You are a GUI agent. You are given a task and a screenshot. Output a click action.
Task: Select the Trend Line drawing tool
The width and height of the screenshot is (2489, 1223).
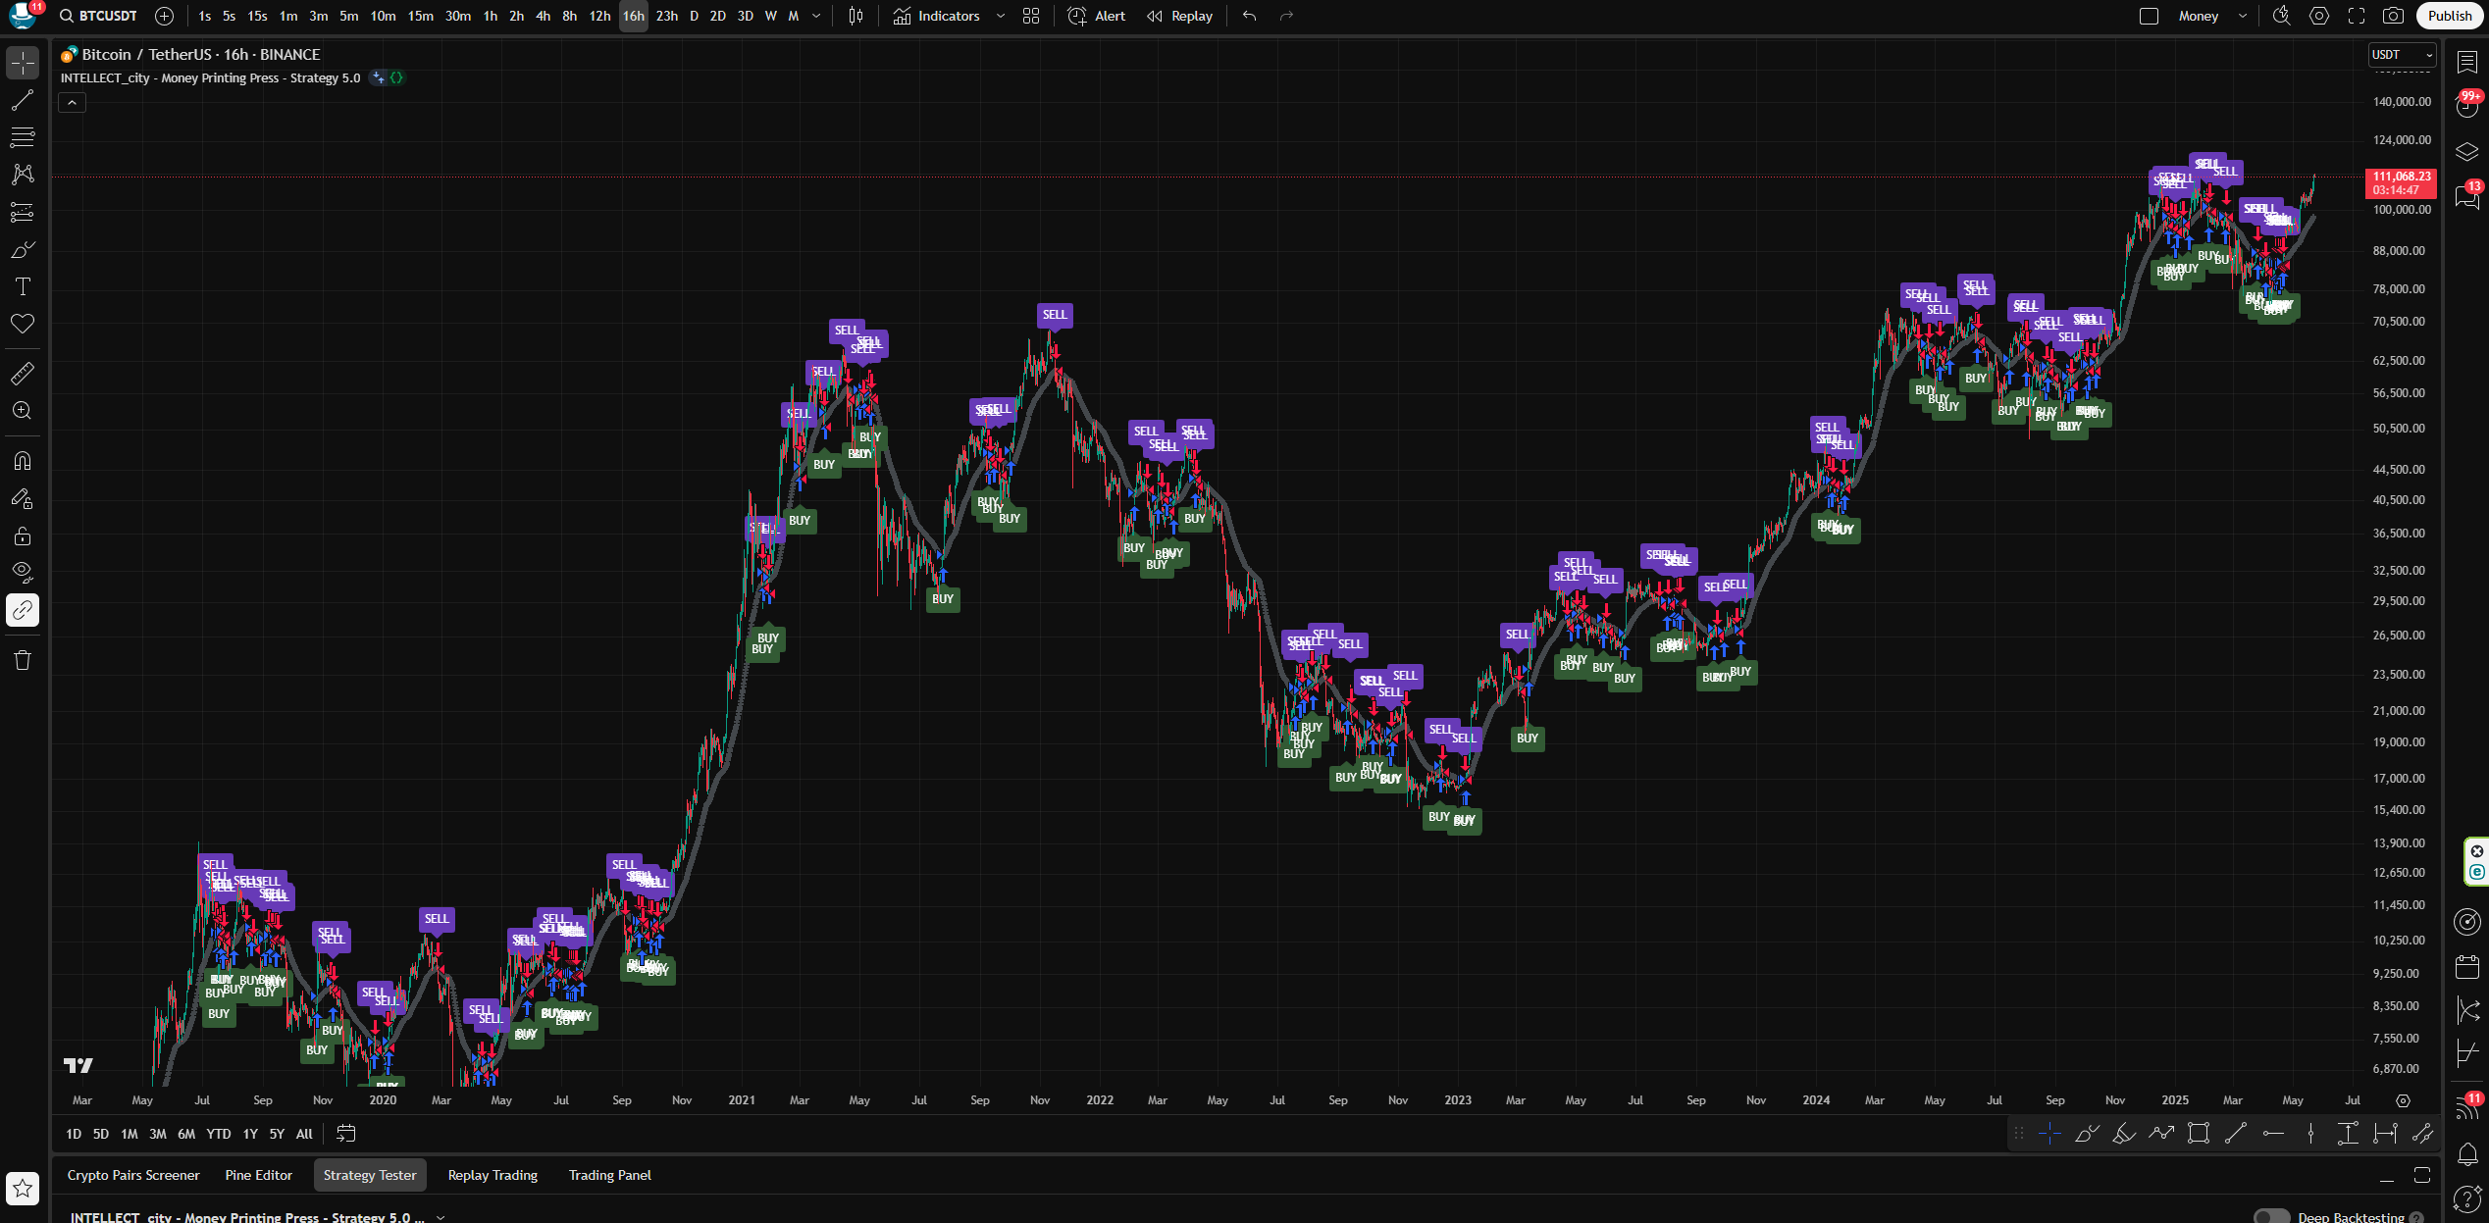[22, 100]
